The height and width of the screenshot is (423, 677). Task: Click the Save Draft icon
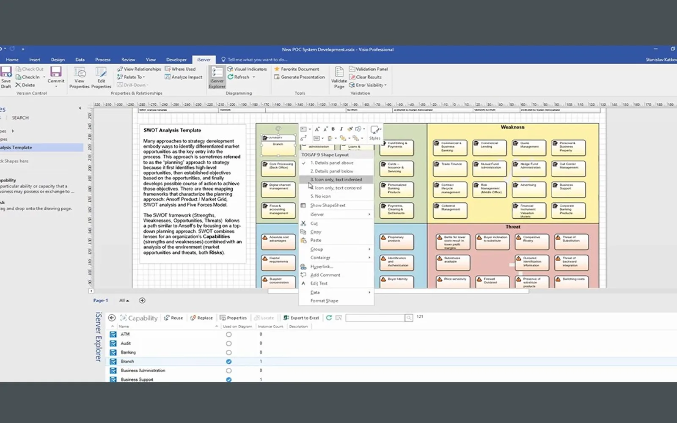(x=6, y=77)
